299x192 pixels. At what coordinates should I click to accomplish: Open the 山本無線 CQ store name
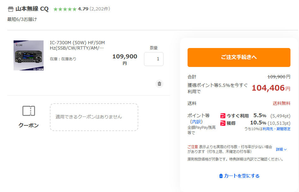pos(32,9)
